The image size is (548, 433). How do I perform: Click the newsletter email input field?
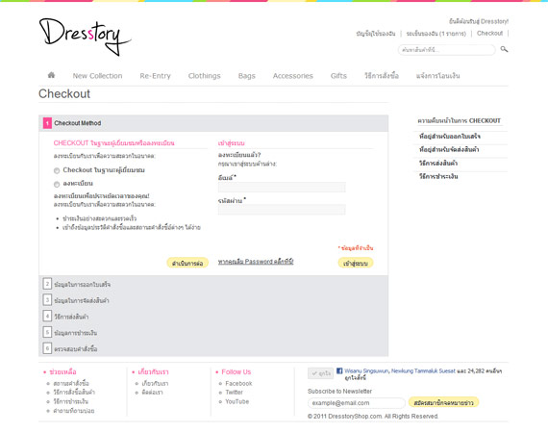[x=357, y=403]
